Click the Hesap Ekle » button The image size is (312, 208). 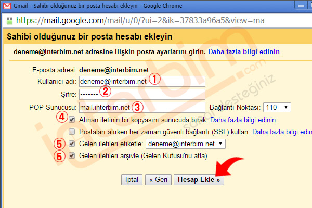[x=199, y=180]
